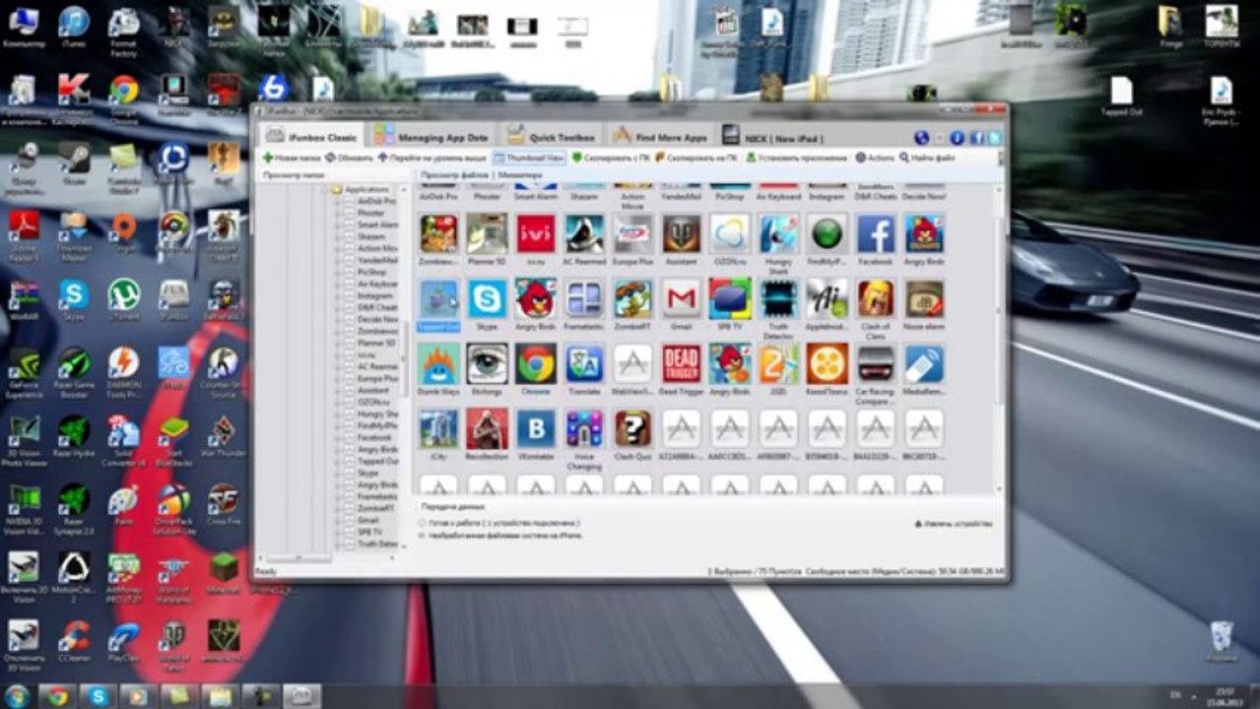Viewport: 1260px width, 709px height.
Task: Open the Actions toolbar menu
Action: [x=875, y=158]
